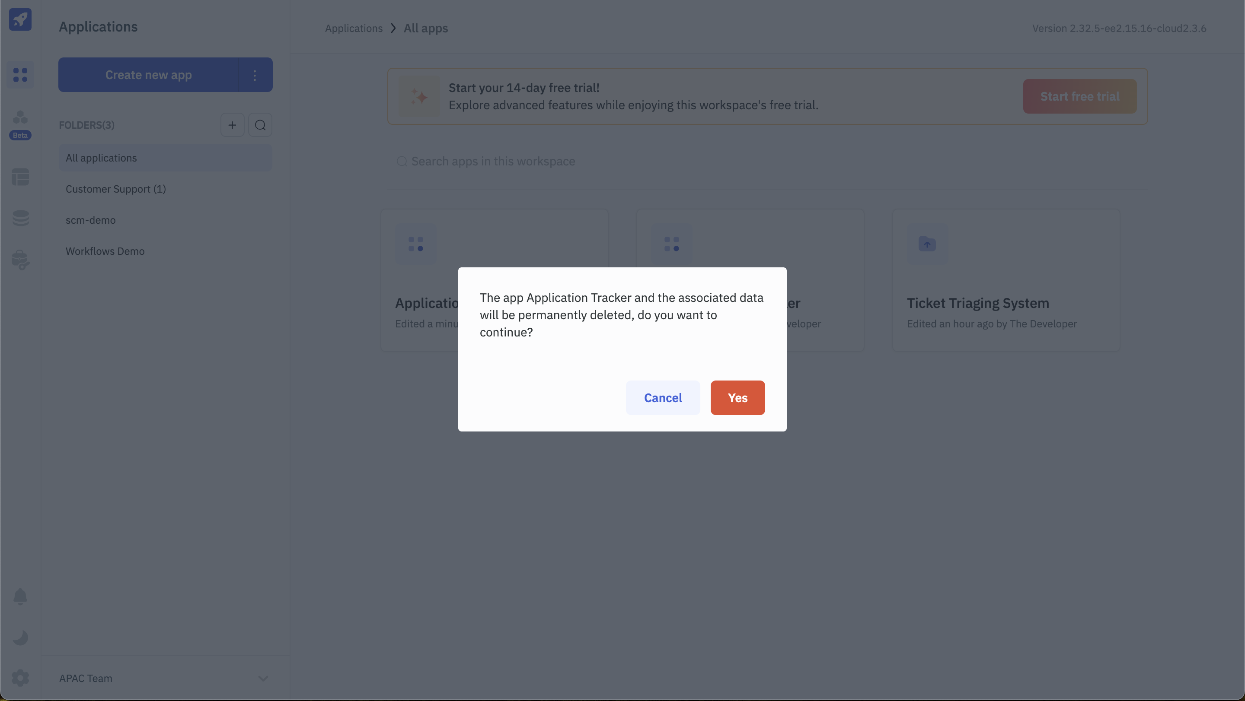The width and height of the screenshot is (1245, 701).
Task: Open the Data sources stack icon
Action: coord(20,218)
